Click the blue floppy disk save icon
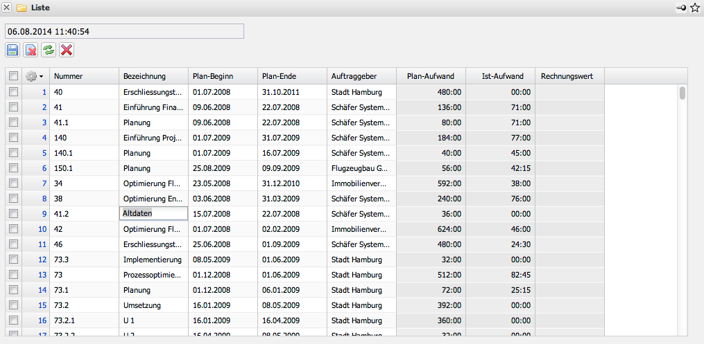The width and height of the screenshot is (704, 344). (12, 50)
